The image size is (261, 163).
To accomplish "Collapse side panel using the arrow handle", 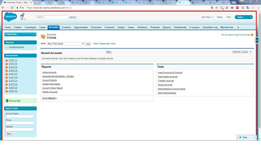I will 257,40.
